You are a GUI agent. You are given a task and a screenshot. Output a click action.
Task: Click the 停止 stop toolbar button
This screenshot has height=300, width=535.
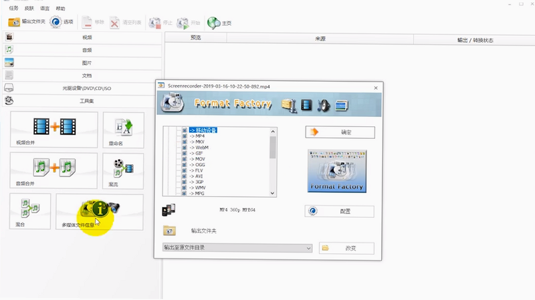160,23
